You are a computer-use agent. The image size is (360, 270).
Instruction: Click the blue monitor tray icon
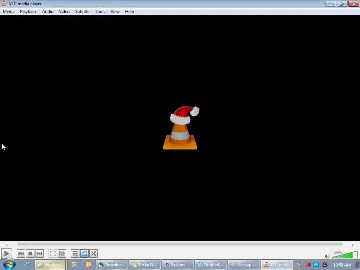pos(316,265)
